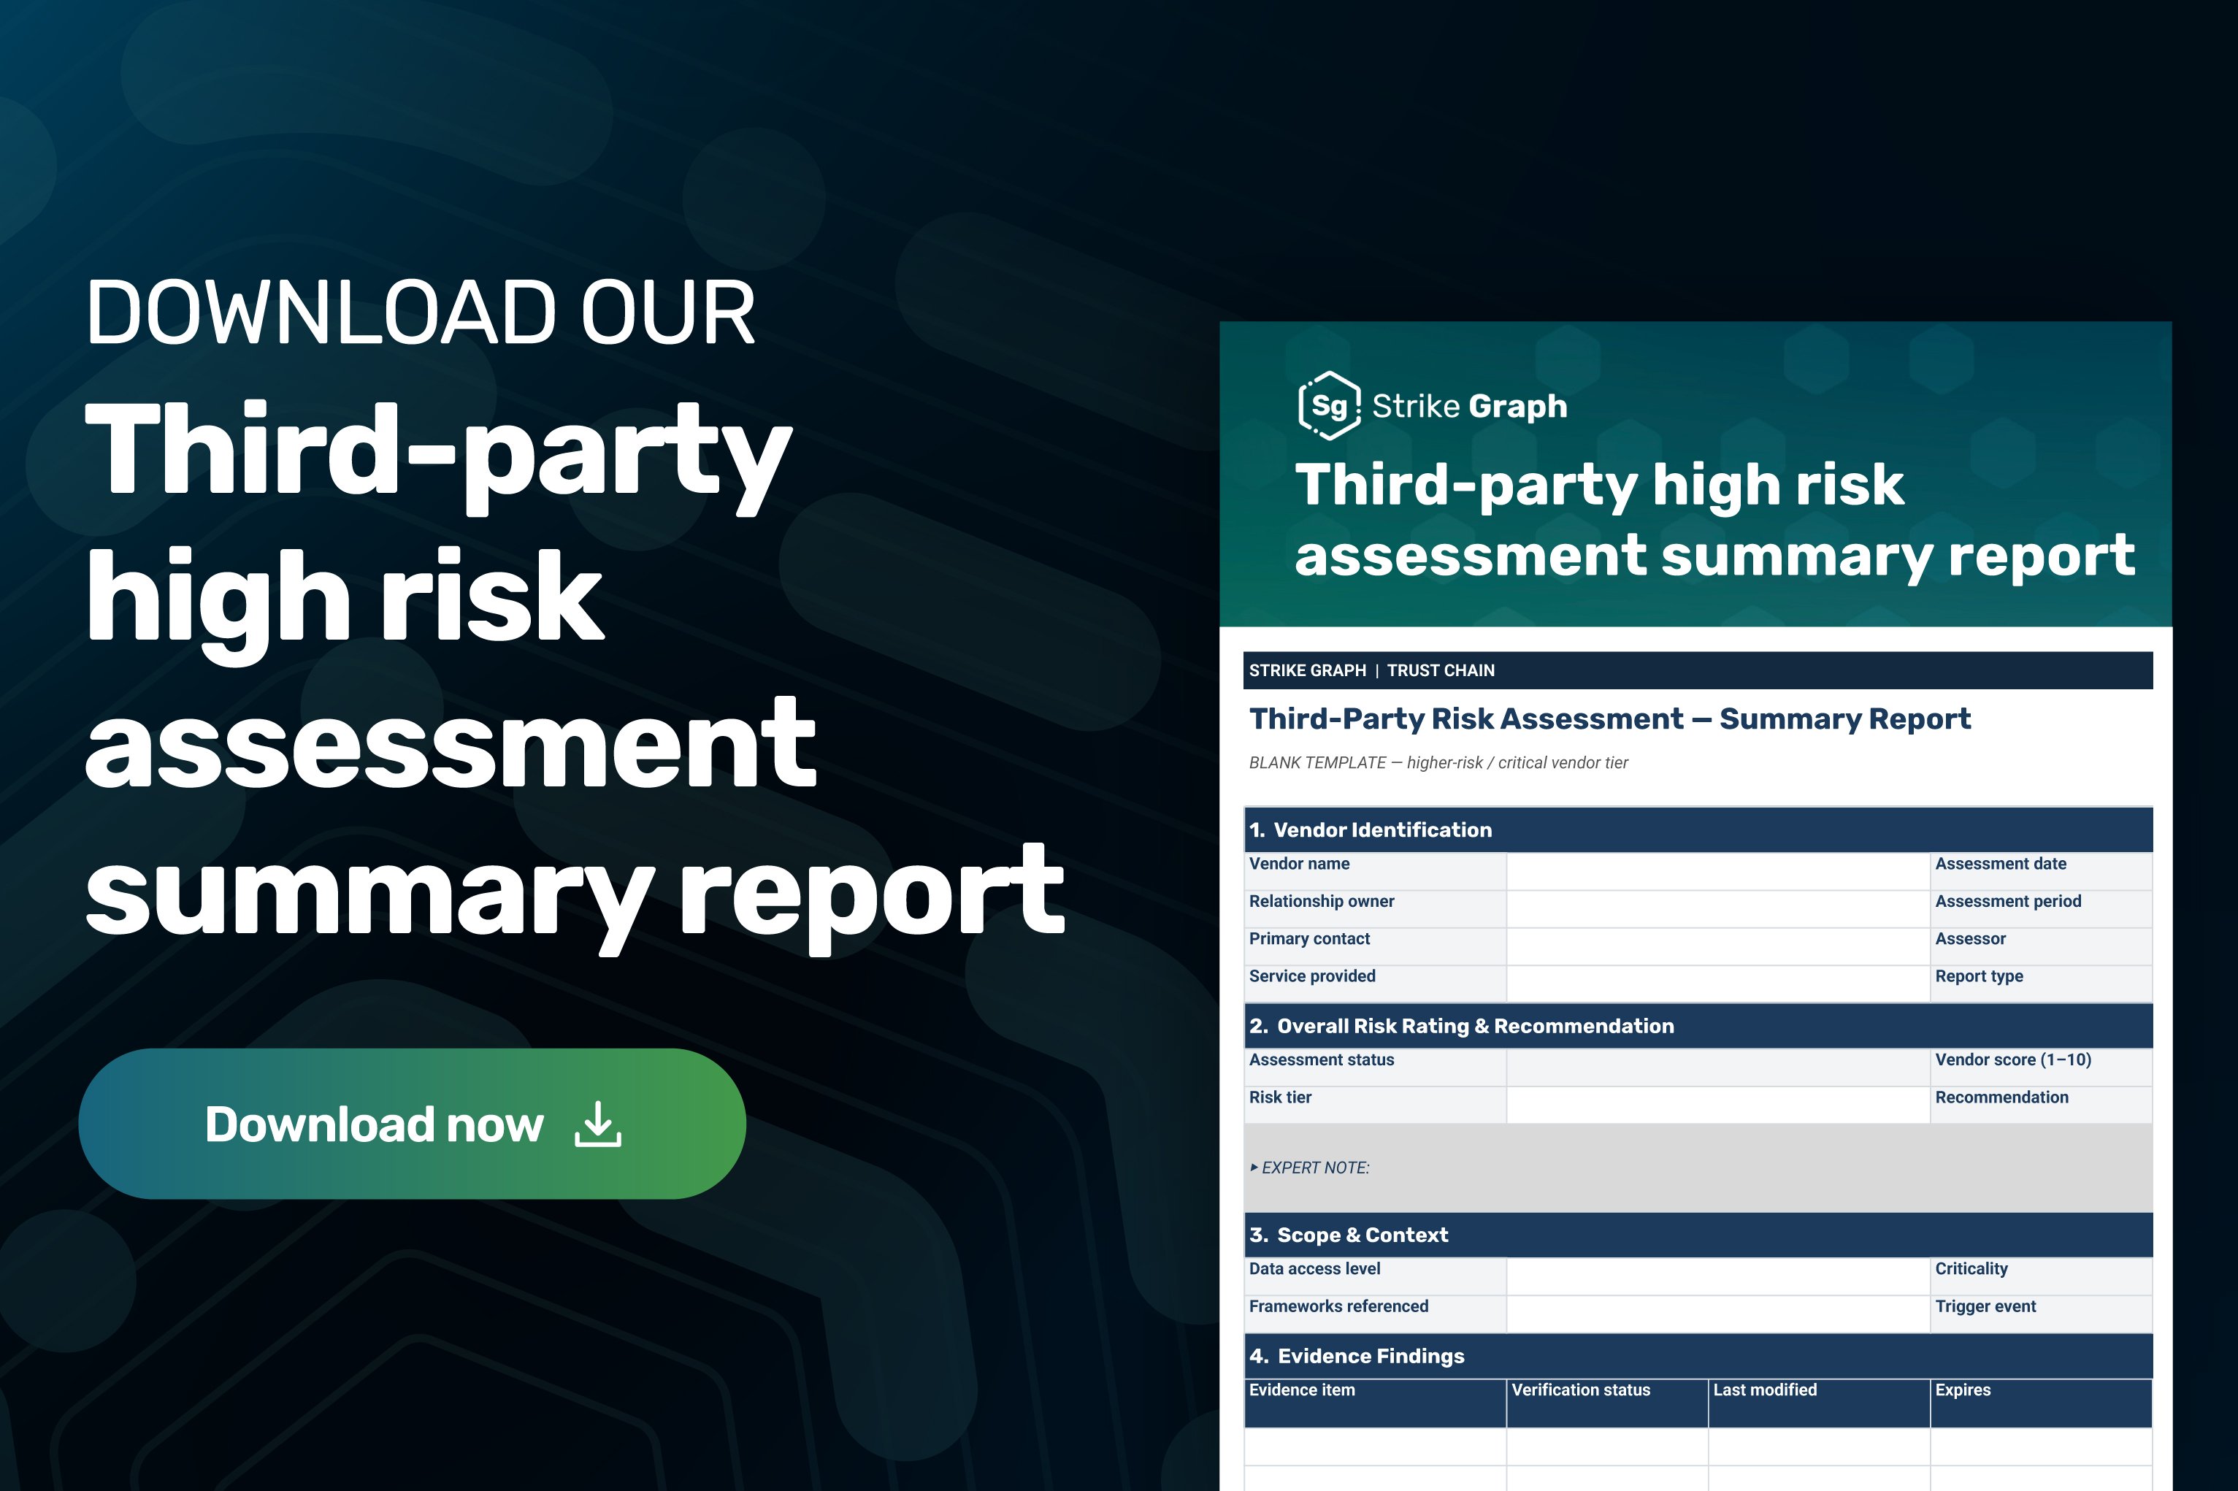The height and width of the screenshot is (1491, 2238).
Task: Click the Assessment date label
Action: coord(2000,863)
